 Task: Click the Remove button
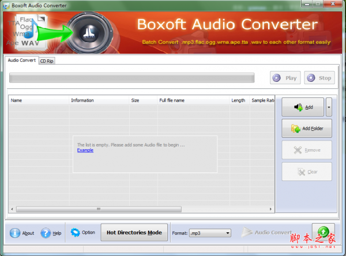click(307, 150)
